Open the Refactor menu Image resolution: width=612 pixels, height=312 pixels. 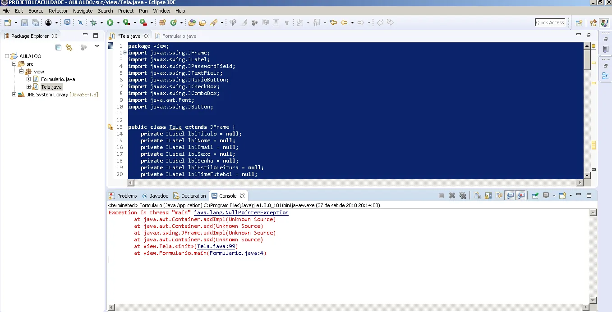pos(58,11)
